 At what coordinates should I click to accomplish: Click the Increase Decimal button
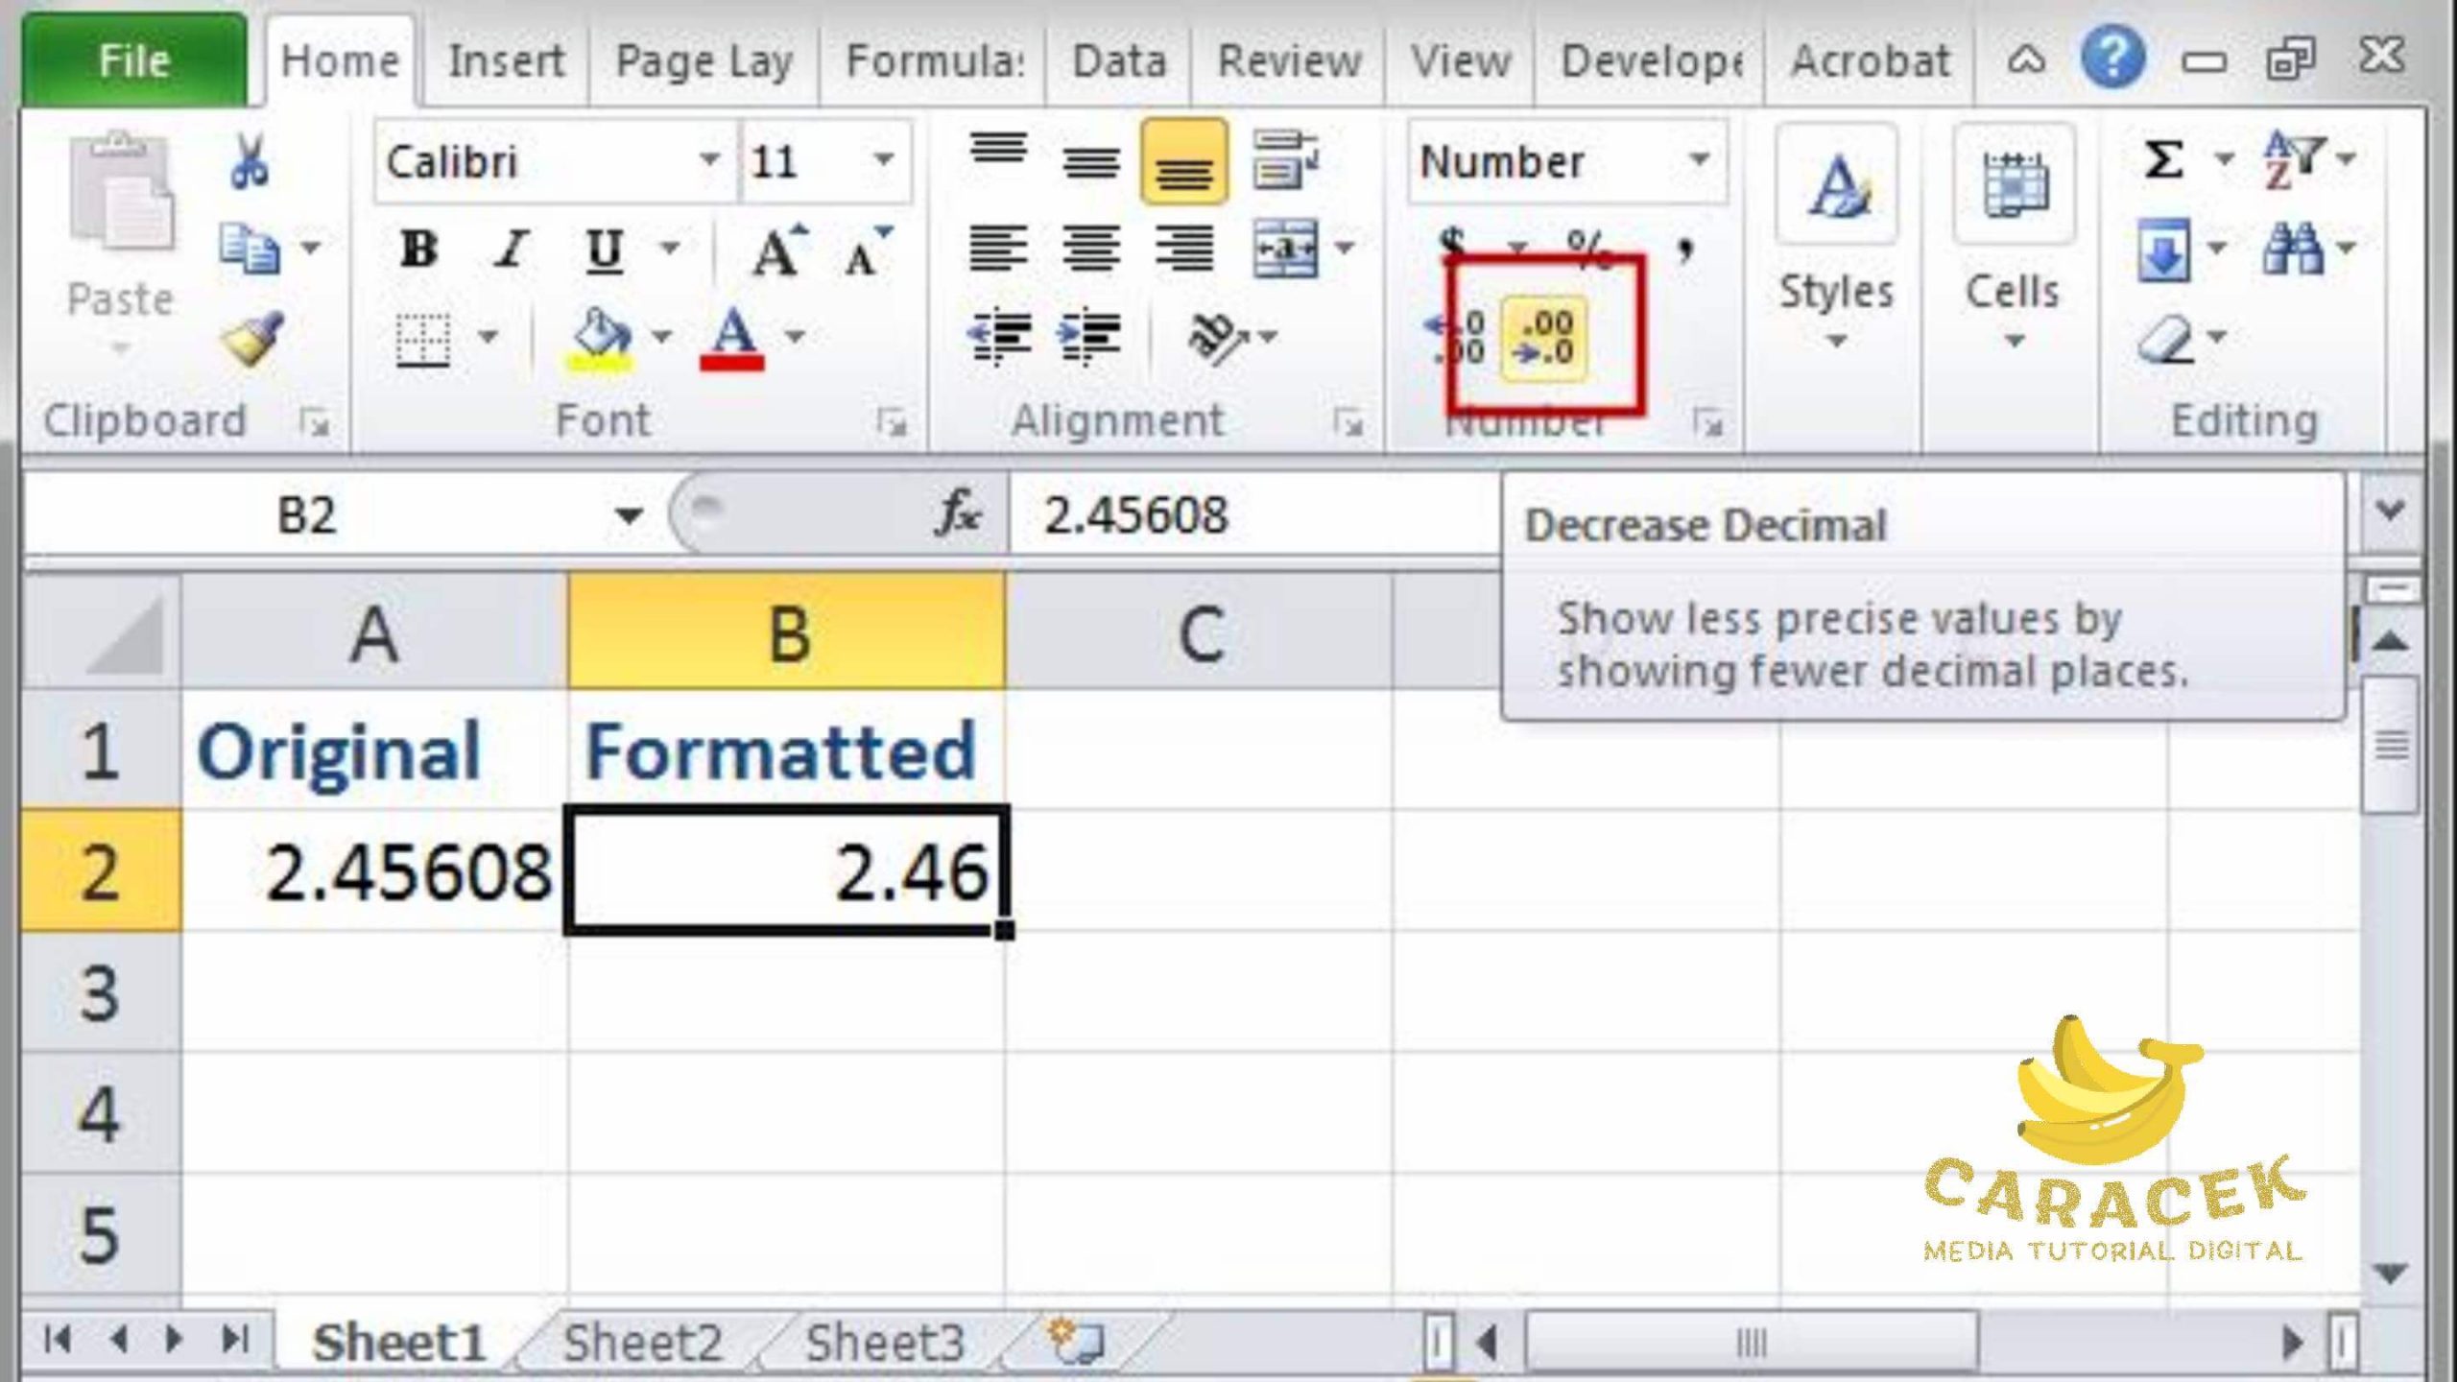(x=1460, y=339)
